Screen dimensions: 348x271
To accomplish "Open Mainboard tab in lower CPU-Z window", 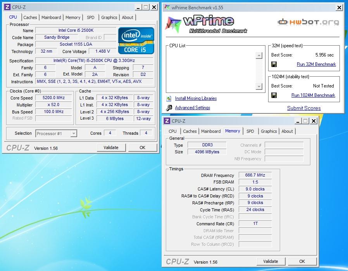I will pos(211,131).
